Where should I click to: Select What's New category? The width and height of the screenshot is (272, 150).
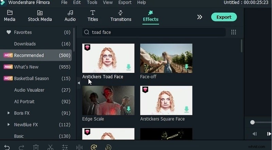point(36,67)
